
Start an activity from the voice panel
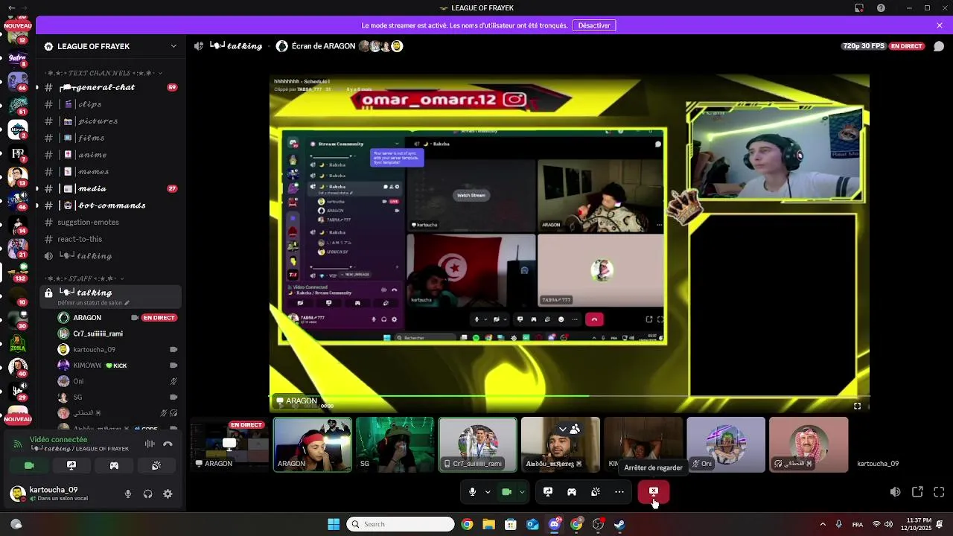point(114,465)
